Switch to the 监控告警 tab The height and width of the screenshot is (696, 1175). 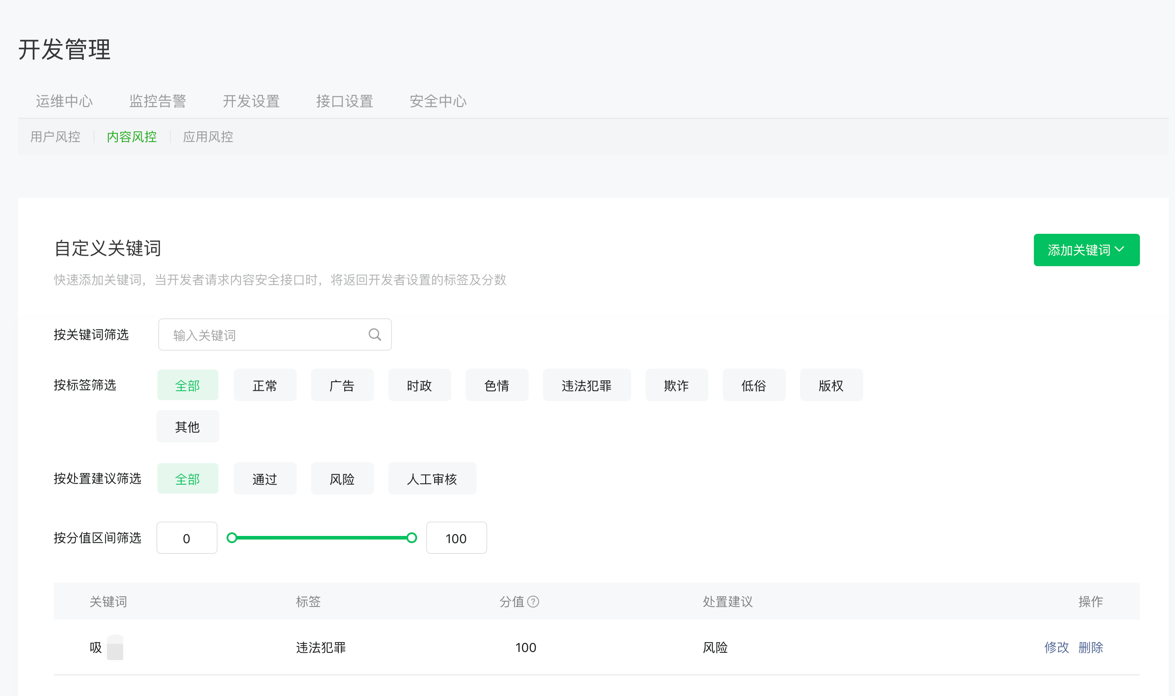157,101
